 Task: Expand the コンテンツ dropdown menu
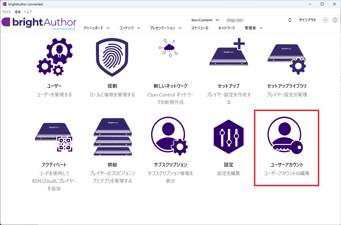130,28
